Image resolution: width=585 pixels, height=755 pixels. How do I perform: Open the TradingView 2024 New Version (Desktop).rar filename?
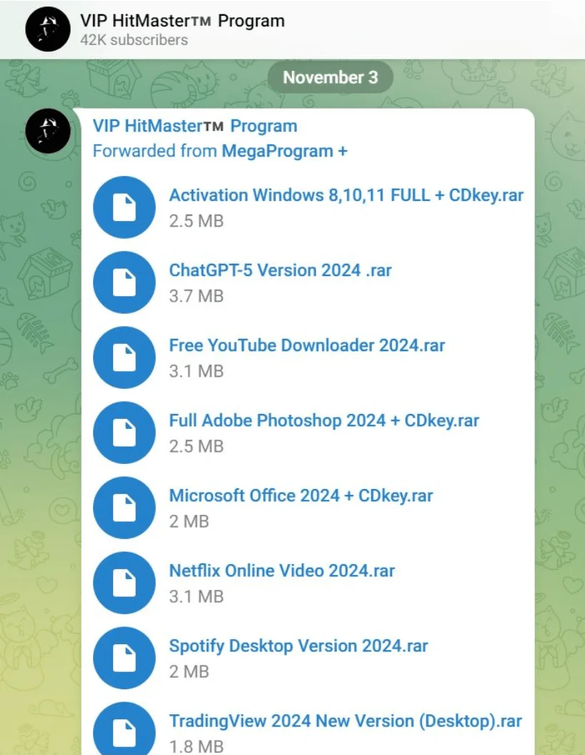click(x=345, y=721)
